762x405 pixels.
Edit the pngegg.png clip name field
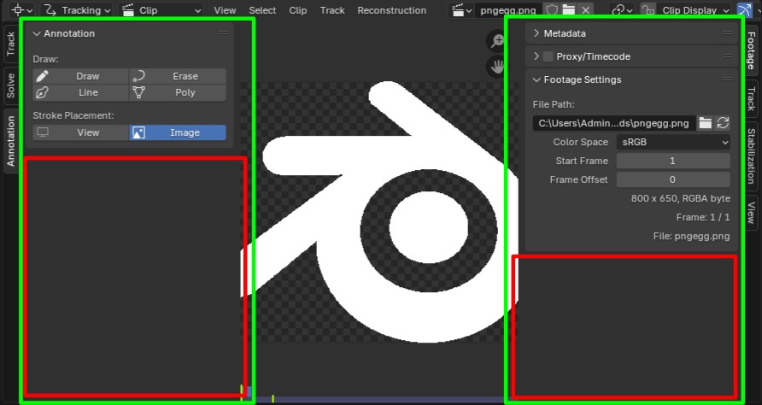click(508, 10)
